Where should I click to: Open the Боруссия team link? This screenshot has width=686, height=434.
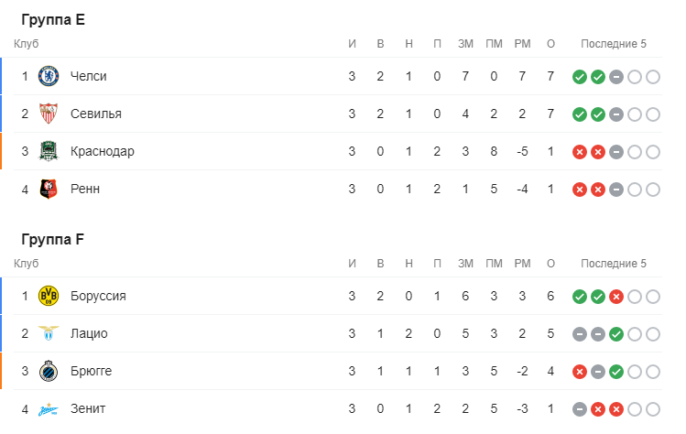click(98, 296)
